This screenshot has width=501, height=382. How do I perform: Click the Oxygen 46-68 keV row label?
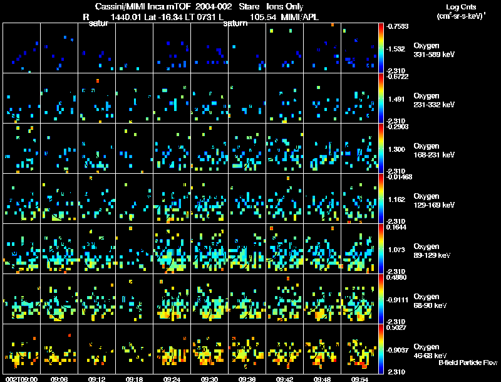pos(430,351)
